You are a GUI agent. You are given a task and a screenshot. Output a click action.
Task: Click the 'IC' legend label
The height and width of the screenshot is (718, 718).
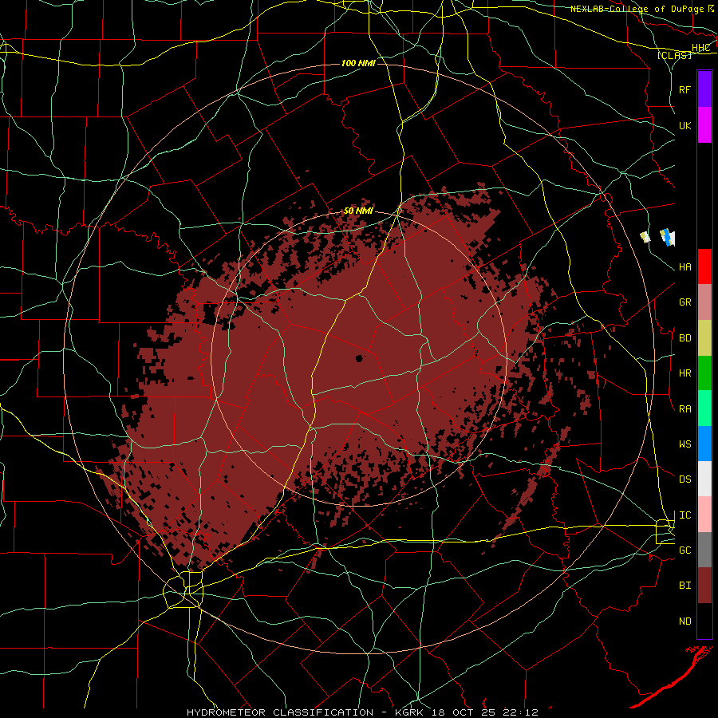tap(684, 515)
